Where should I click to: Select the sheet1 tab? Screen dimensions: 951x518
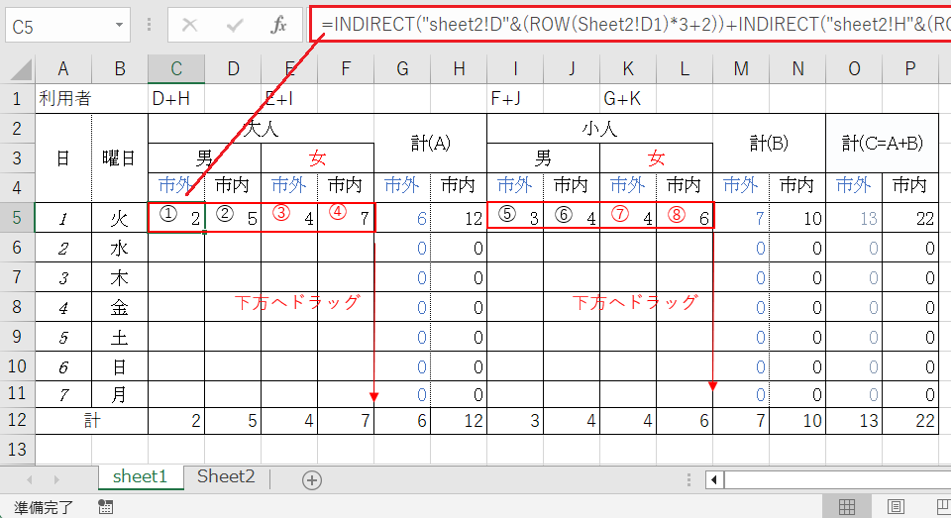coord(140,477)
